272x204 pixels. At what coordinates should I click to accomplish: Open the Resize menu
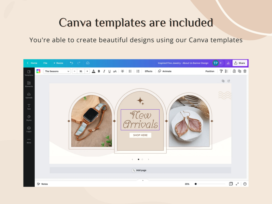(x=58, y=63)
